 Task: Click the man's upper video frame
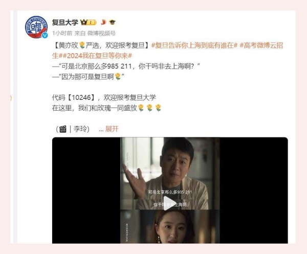(x=170, y=174)
